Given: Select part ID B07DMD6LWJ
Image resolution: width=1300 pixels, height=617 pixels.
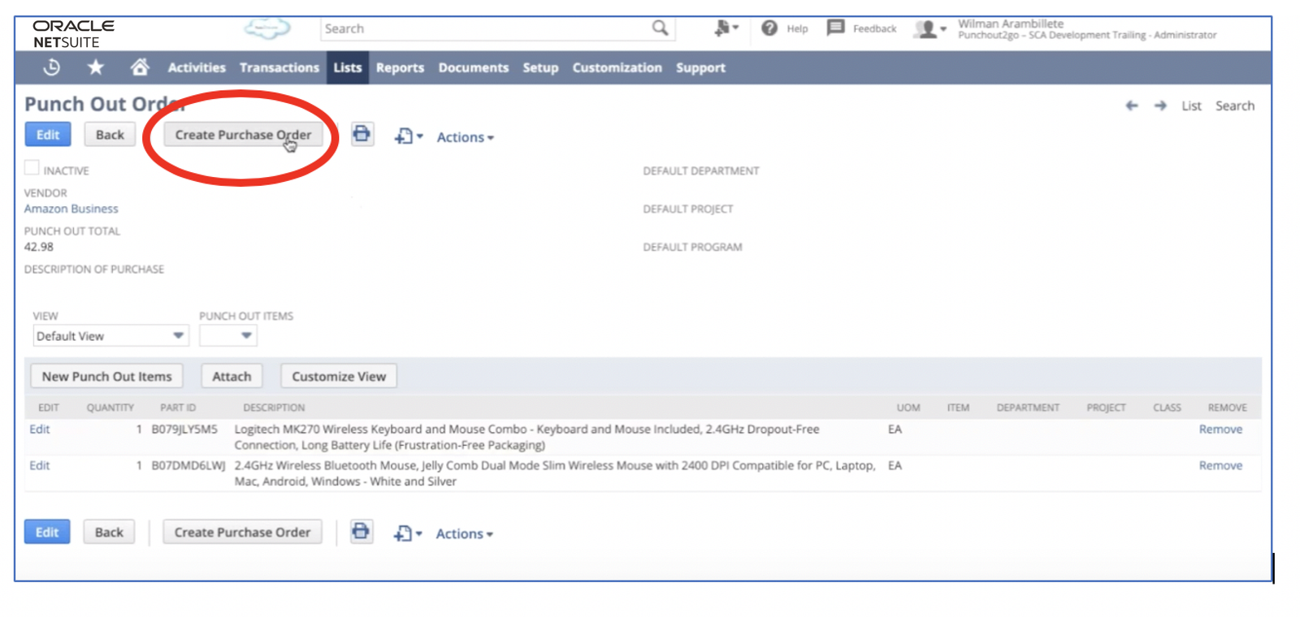Looking at the screenshot, I should point(188,465).
